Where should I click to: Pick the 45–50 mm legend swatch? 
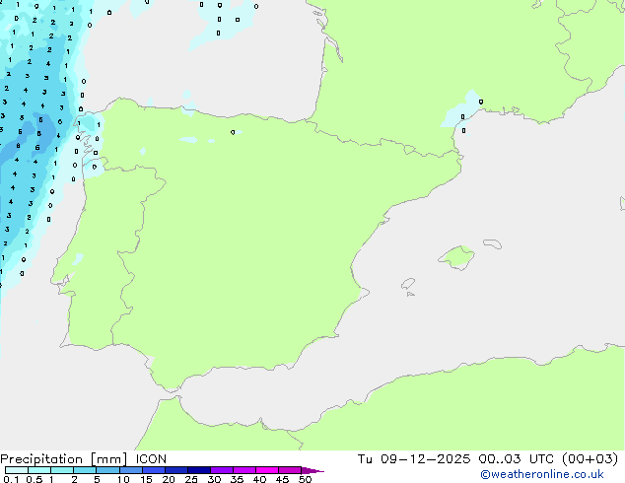click(x=290, y=470)
